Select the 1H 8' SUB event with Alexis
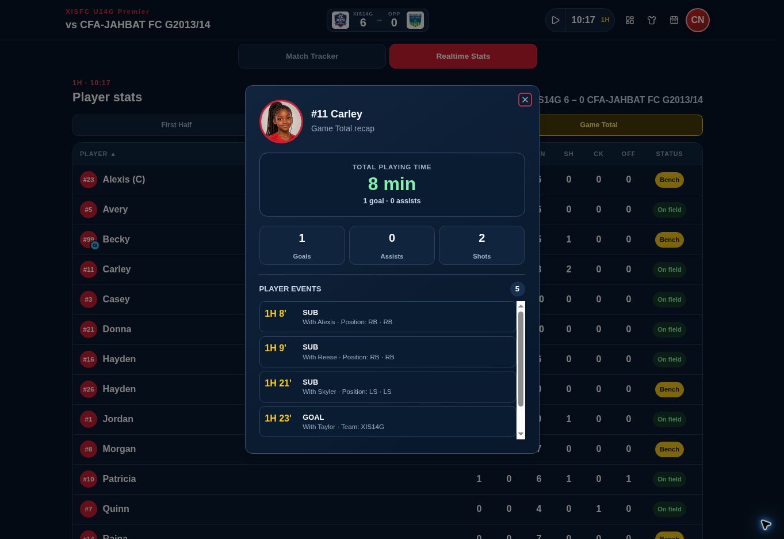The image size is (784, 539). (x=388, y=317)
